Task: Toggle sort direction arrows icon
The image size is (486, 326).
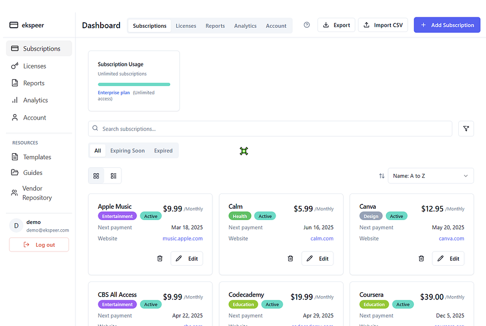Action: (382, 176)
